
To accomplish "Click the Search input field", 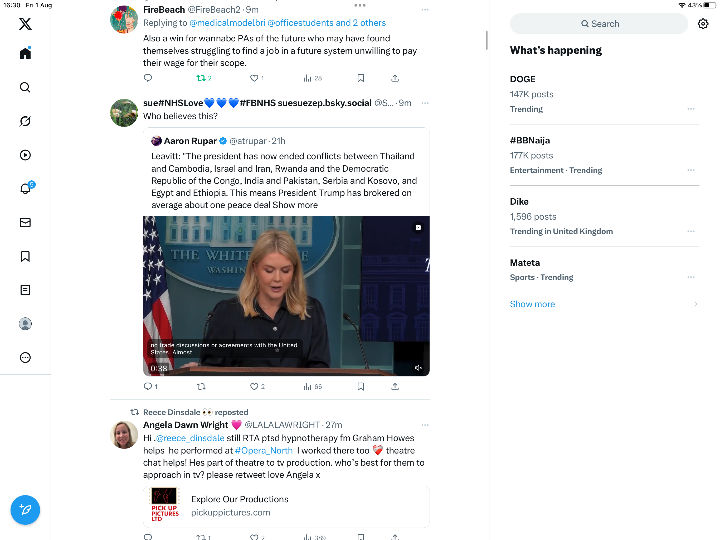I will click(599, 24).
